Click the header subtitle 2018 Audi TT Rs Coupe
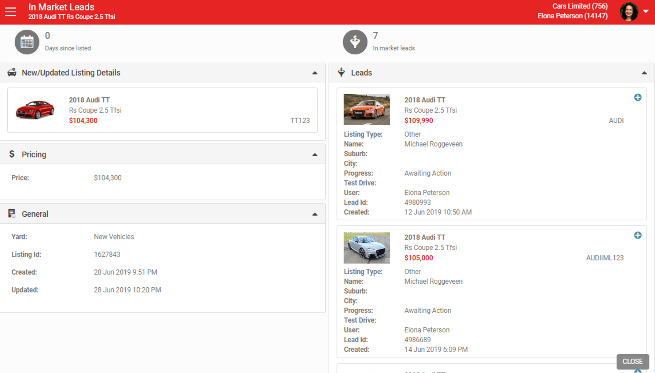This screenshot has width=655, height=373. tap(72, 17)
